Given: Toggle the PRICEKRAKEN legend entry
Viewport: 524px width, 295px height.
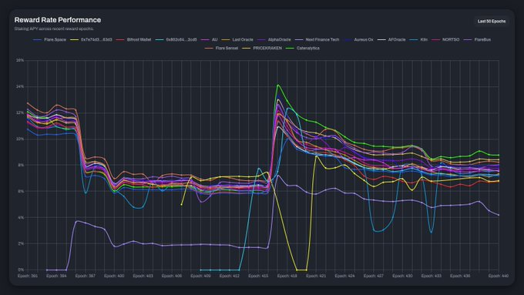Looking at the screenshot, I should click(x=262, y=48).
